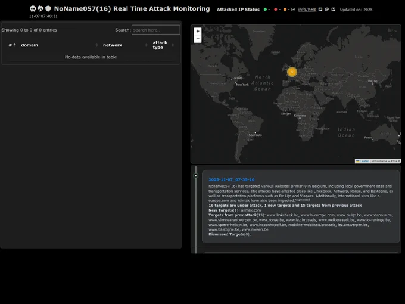Click the timeline dot beside the report
Screen dimensions: 405x304
pyautogui.click(x=196, y=175)
